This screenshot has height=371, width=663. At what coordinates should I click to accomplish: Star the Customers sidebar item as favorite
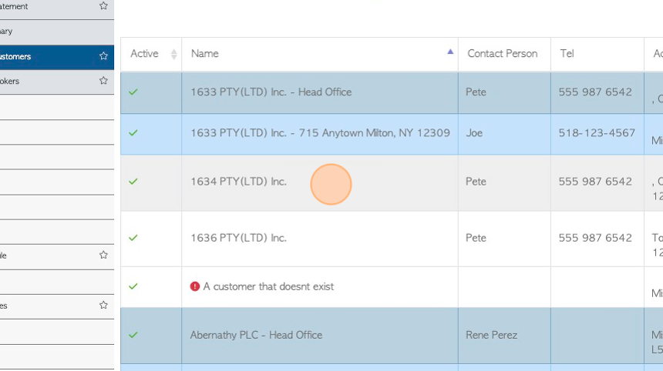pyautogui.click(x=103, y=55)
